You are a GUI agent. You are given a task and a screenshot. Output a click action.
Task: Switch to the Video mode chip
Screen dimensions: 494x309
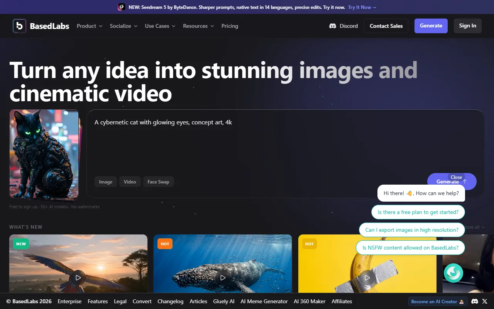(x=130, y=182)
